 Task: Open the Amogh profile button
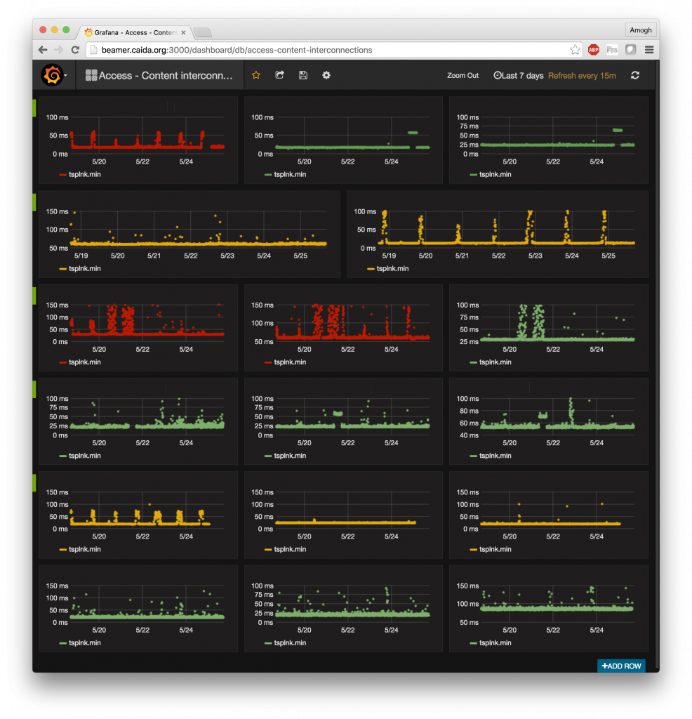pos(640,29)
